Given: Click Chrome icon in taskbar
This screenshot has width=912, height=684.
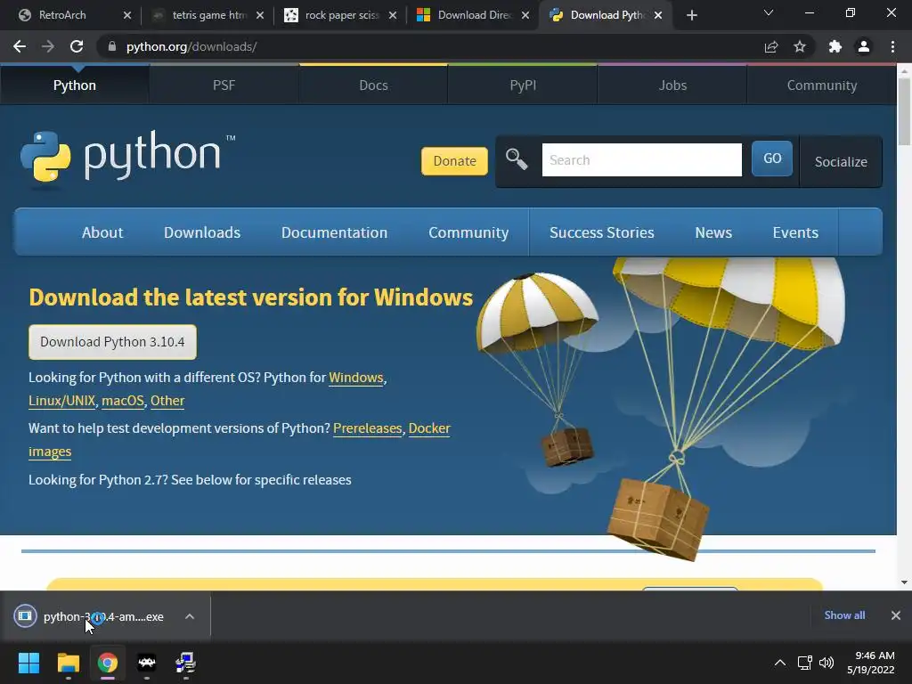Looking at the screenshot, I should coord(108,663).
